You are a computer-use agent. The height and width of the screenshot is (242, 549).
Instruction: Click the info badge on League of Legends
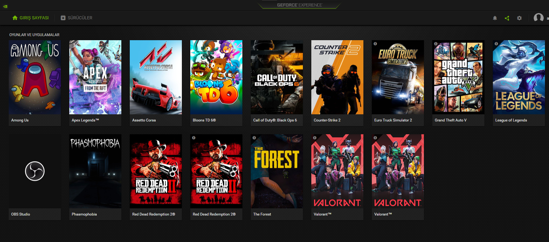(496, 44)
